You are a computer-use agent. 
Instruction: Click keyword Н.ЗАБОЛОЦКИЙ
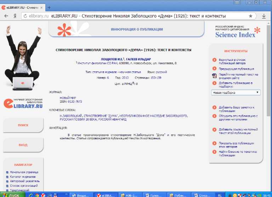pos(71,116)
